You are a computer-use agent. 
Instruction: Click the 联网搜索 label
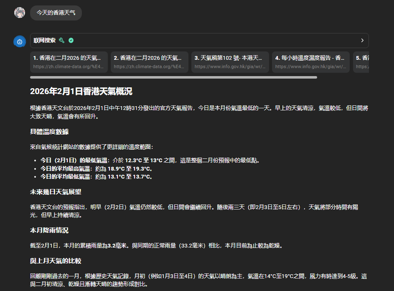coord(44,40)
